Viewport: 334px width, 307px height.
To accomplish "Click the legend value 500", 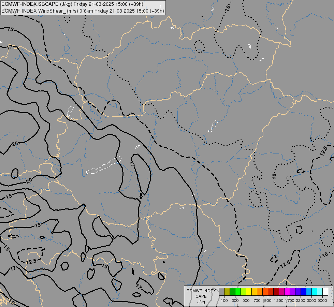I will [246, 301].
